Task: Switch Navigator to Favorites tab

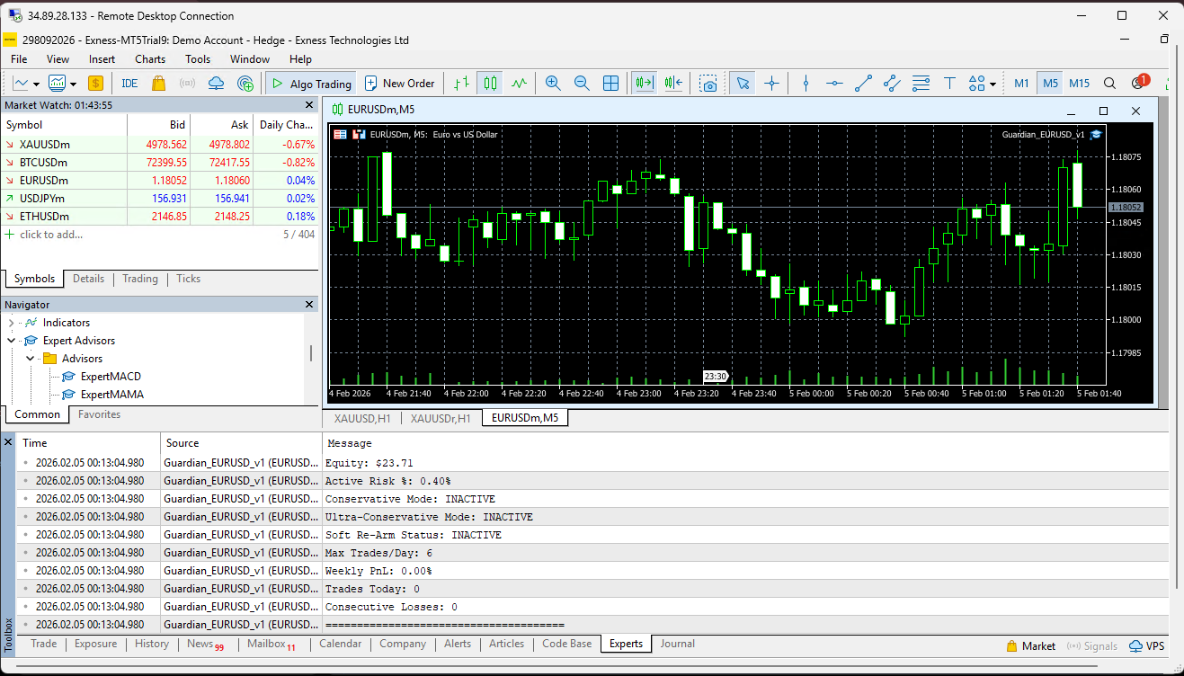Action: [99, 414]
